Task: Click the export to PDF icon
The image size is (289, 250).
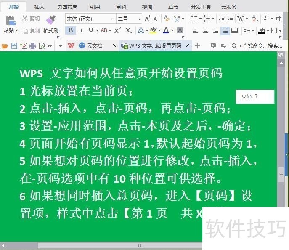Action: [x=24, y=46]
